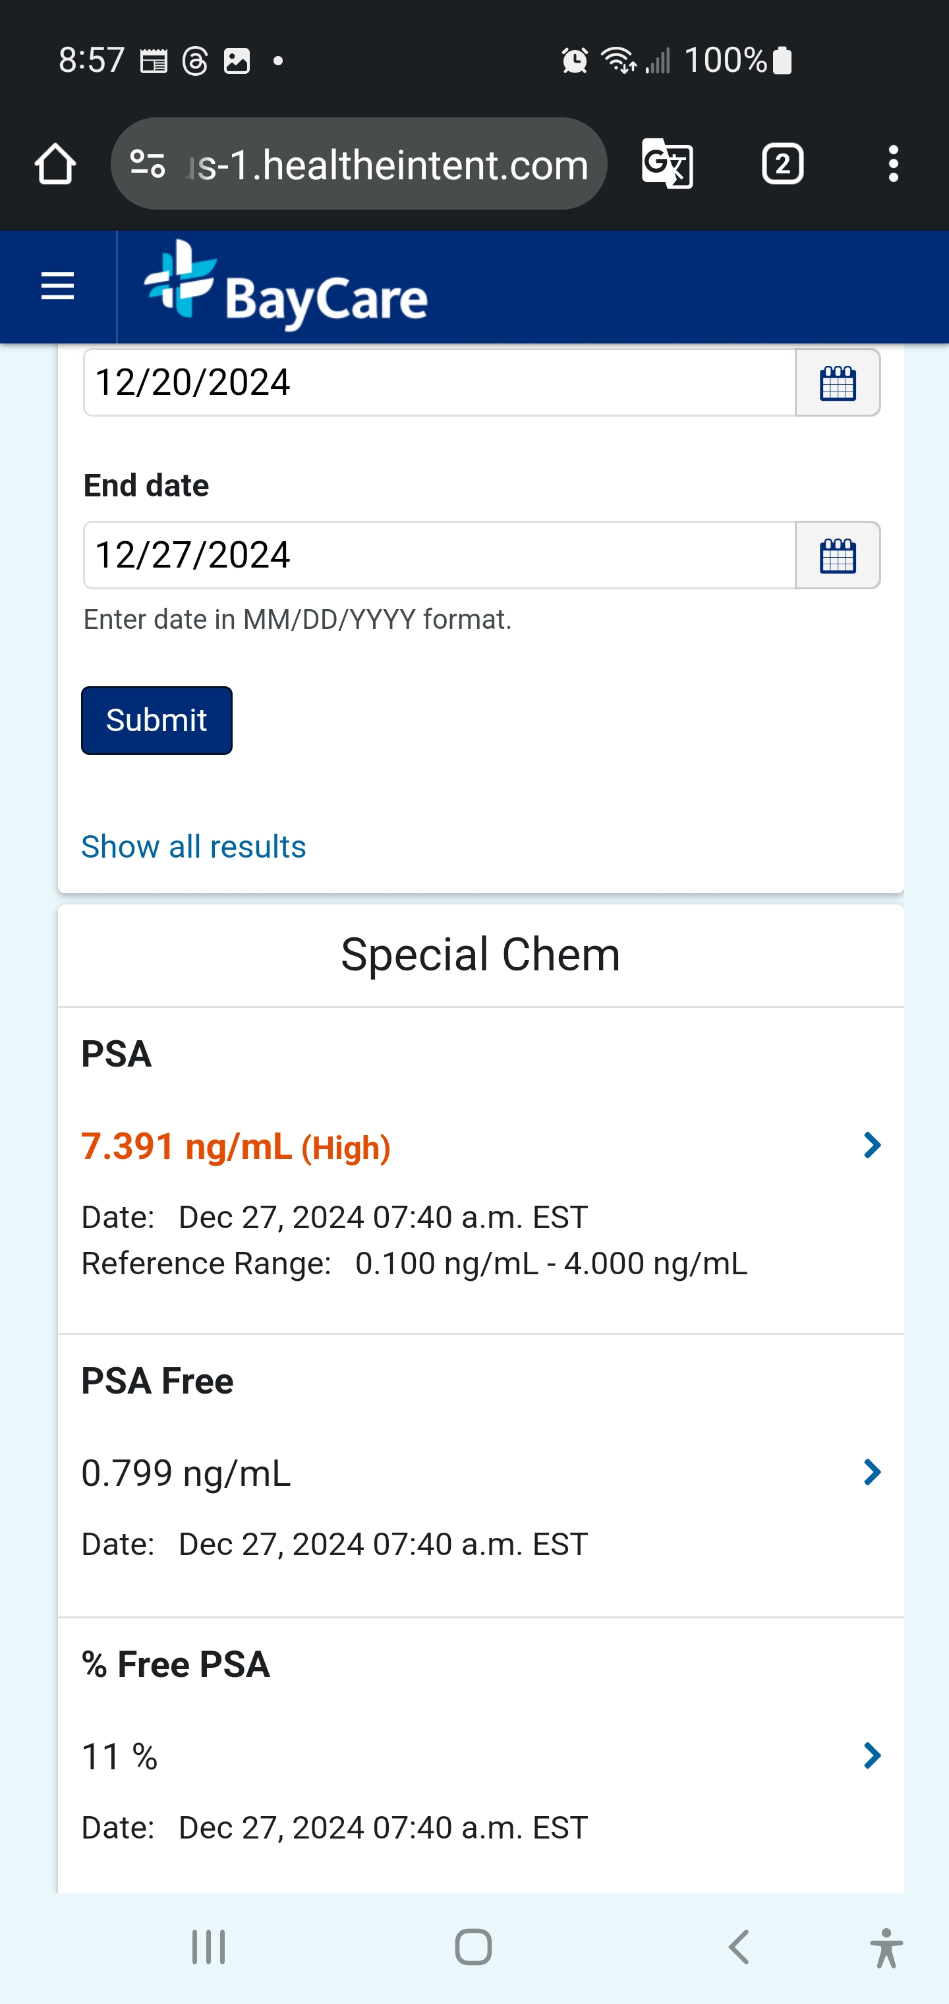Viewport: 949px width, 2004px height.
Task: Expand the PSA Free result chevron
Action: click(x=872, y=1472)
